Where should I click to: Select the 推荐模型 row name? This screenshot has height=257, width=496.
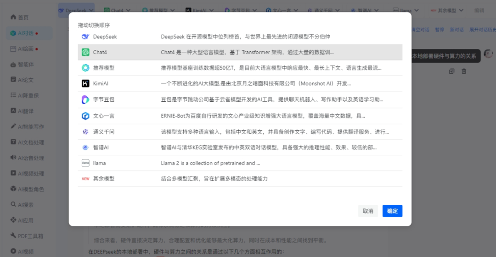point(103,68)
